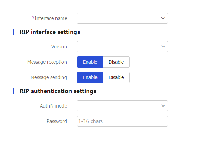Open the Interface name combo box
The height and width of the screenshot is (144, 201).
pyautogui.click(x=122, y=18)
